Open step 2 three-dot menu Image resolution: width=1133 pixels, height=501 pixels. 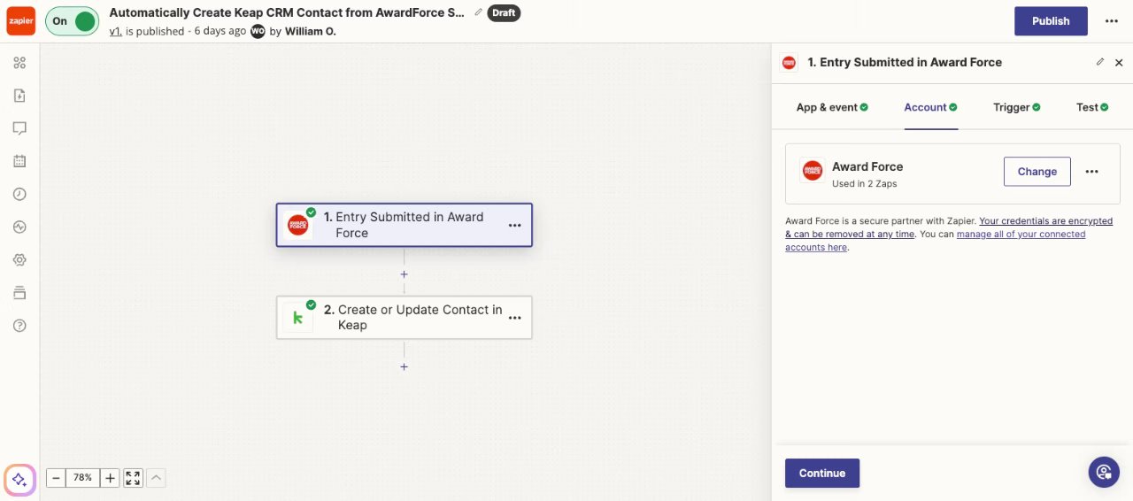514,317
